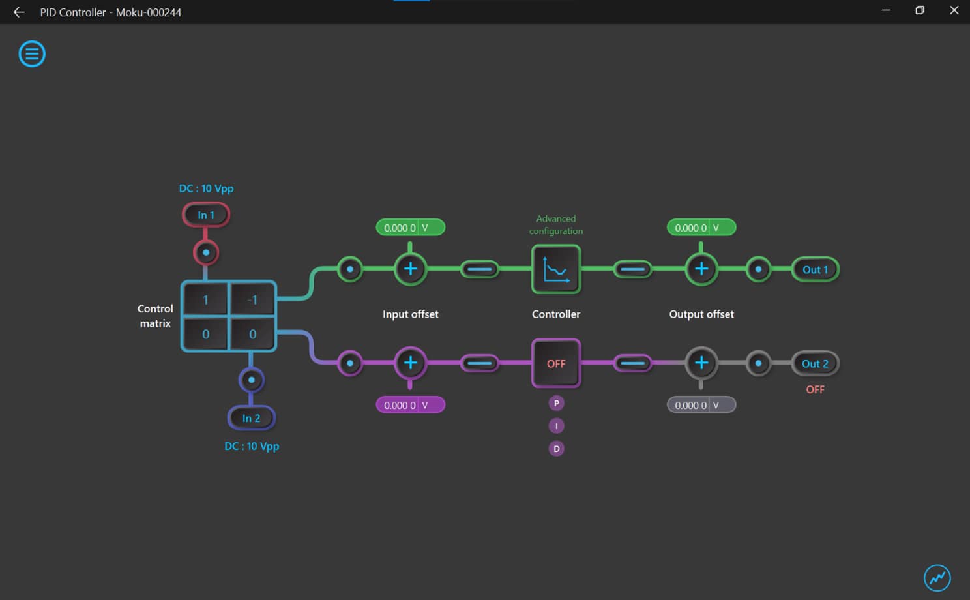
Task: Toggle the green switch before the Controller
Action: 480,269
